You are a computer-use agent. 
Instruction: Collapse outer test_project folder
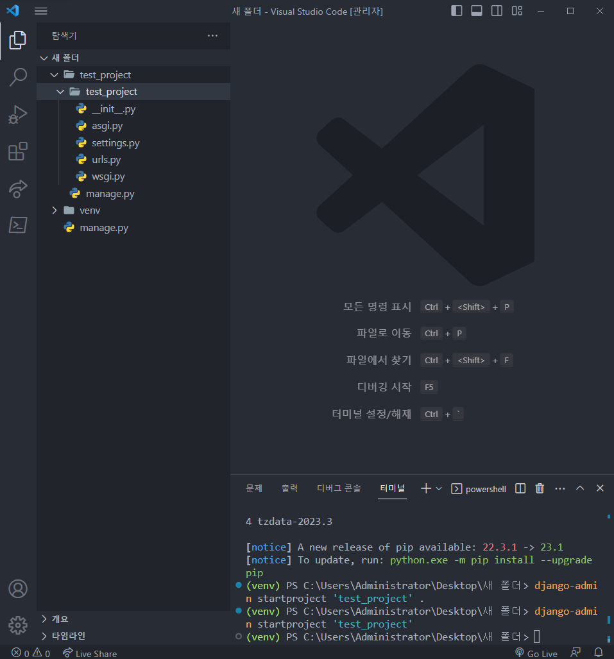tap(133, 75)
